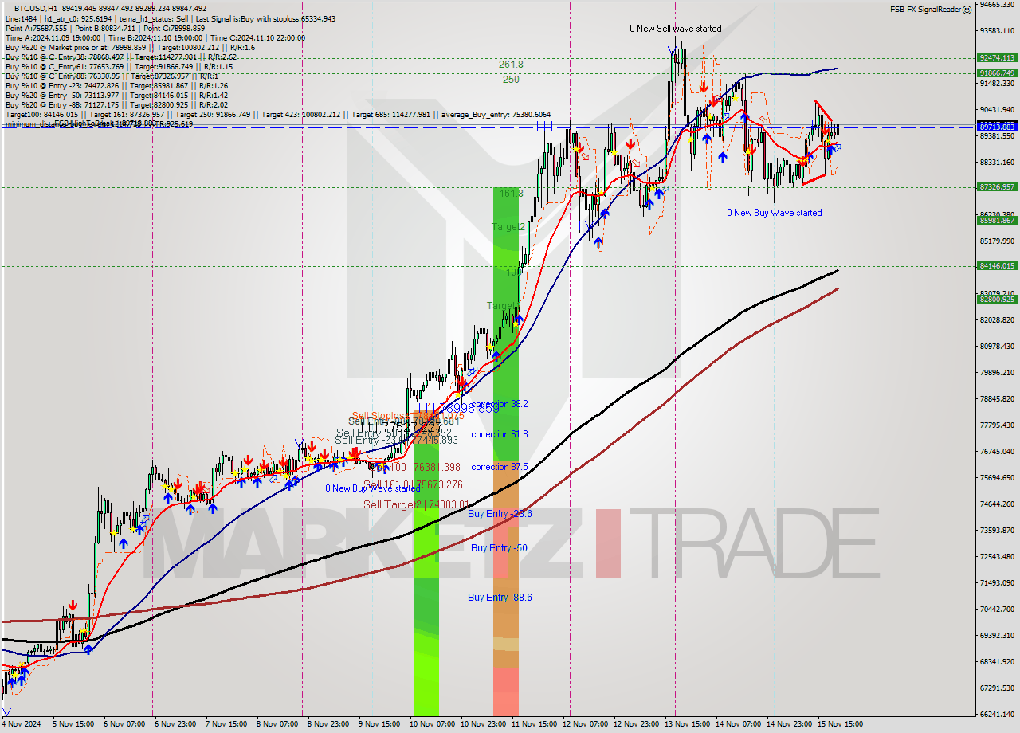Select the 'Buy Entry -50' label
The width and height of the screenshot is (1020, 733).
[499, 548]
